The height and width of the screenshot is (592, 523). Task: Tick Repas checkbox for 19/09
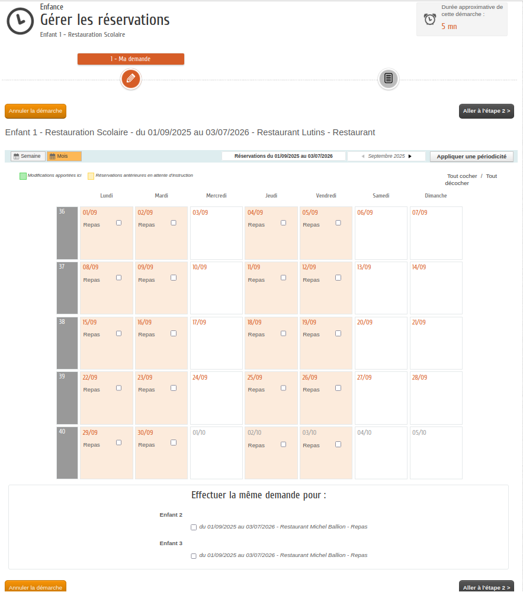pos(338,333)
